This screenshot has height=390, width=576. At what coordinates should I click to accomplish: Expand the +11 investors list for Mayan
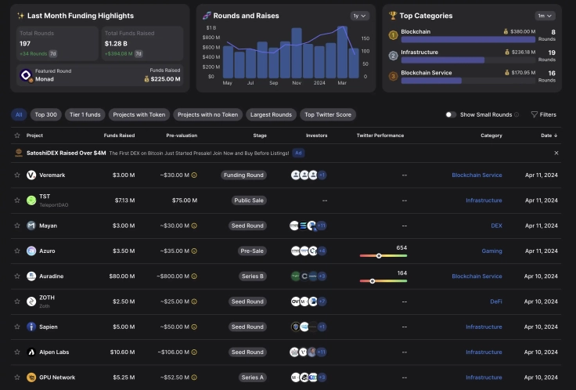322,226
